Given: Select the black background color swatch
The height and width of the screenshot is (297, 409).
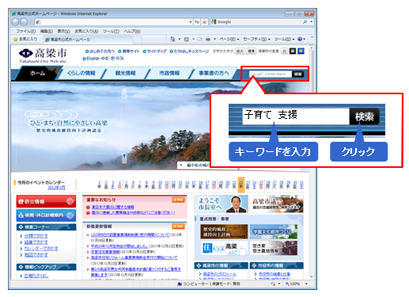Looking at the screenshot, I should [293, 51].
